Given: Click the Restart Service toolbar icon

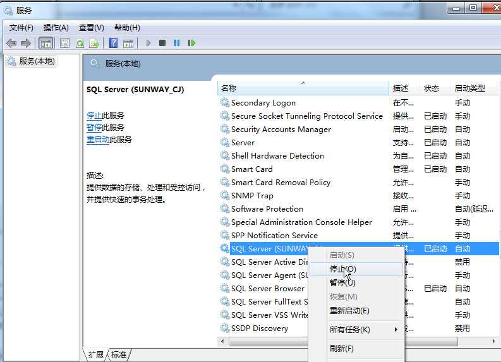Looking at the screenshot, I should pos(191,43).
